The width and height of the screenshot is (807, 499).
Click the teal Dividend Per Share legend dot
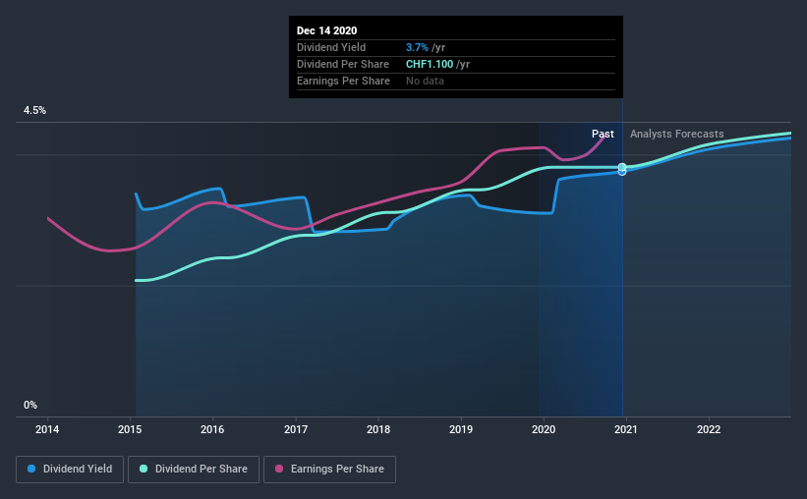[144, 469]
